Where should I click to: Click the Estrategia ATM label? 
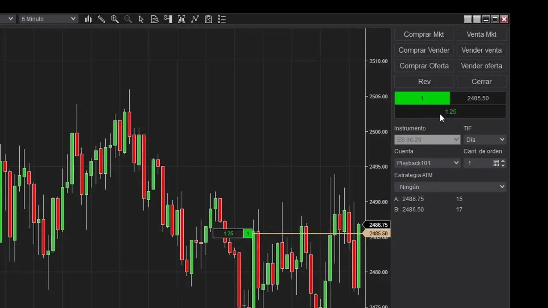click(x=413, y=175)
